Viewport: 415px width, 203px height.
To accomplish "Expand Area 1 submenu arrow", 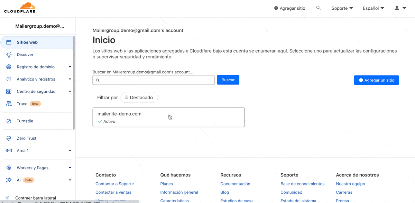I will (x=70, y=151).
